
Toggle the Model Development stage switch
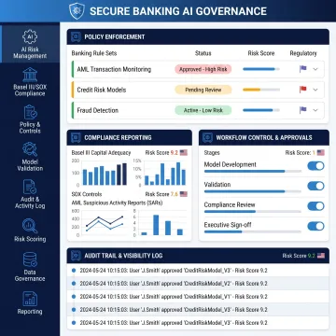[x=315, y=166]
